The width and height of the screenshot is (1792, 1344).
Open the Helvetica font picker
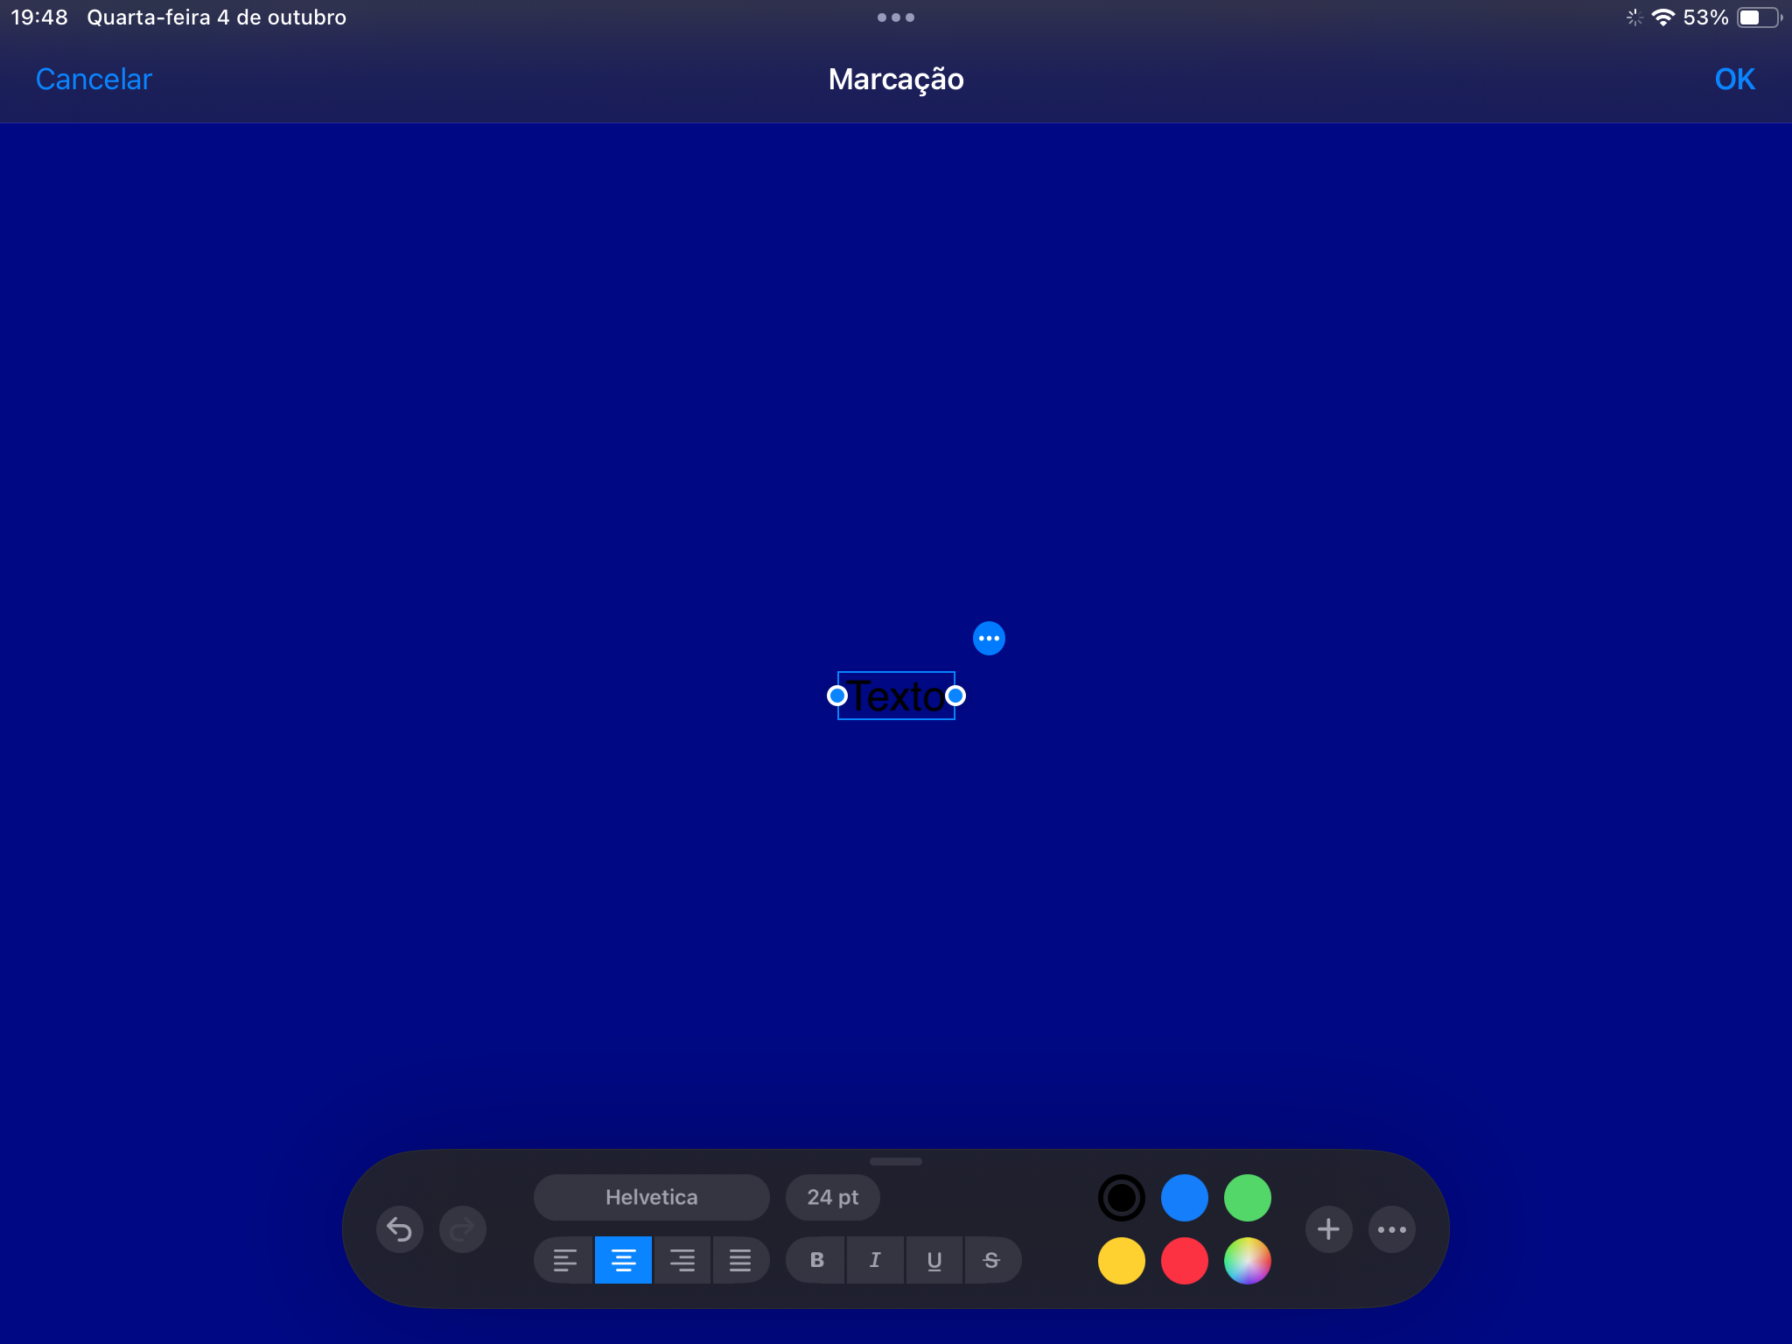651,1197
